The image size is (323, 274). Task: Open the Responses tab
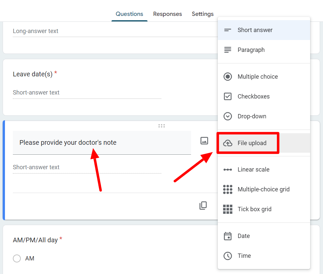(168, 14)
